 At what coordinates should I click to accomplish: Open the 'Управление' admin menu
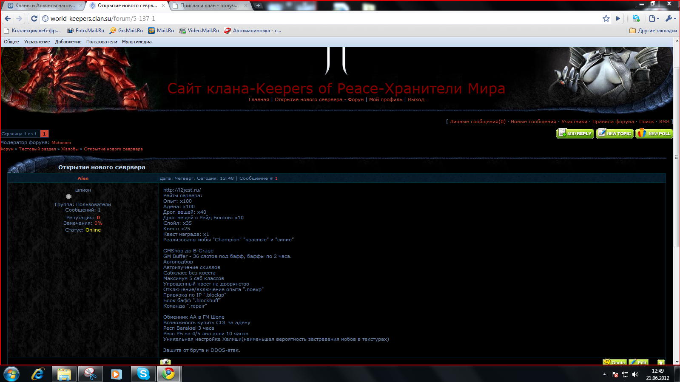pos(37,42)
